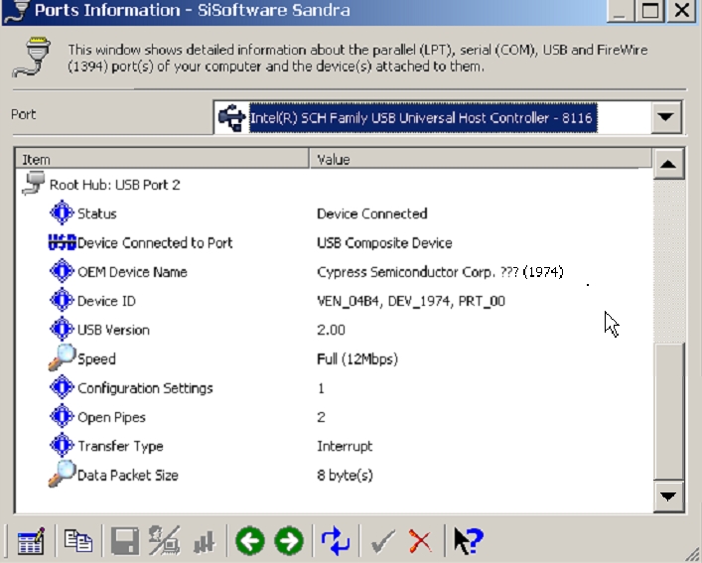The width and height of the screenshot is (702, 563).
Task: Minimize the Ports Information window
Action: (620, 10)
